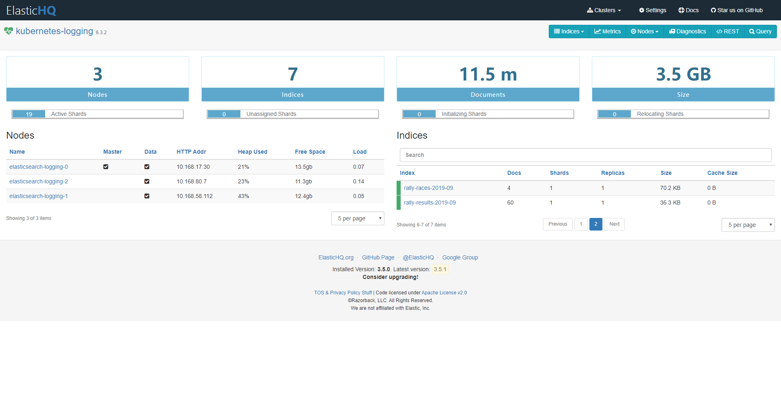Click the Initializing Shards progress bar
Viewport: 781px width, 394px height.
[488, 114]
